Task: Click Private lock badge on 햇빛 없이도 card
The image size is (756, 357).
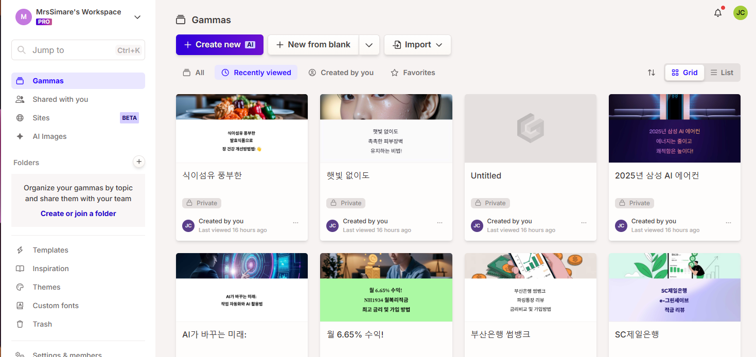Action: pyautogui.click(x=346, y=203)
